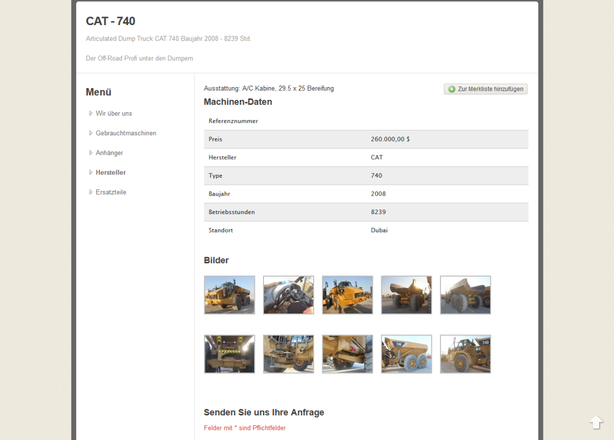
Task: Click 'Articulated Dump Truck CAT 740' subtitle
Action: pyautogui.click(x=169, y=38)
